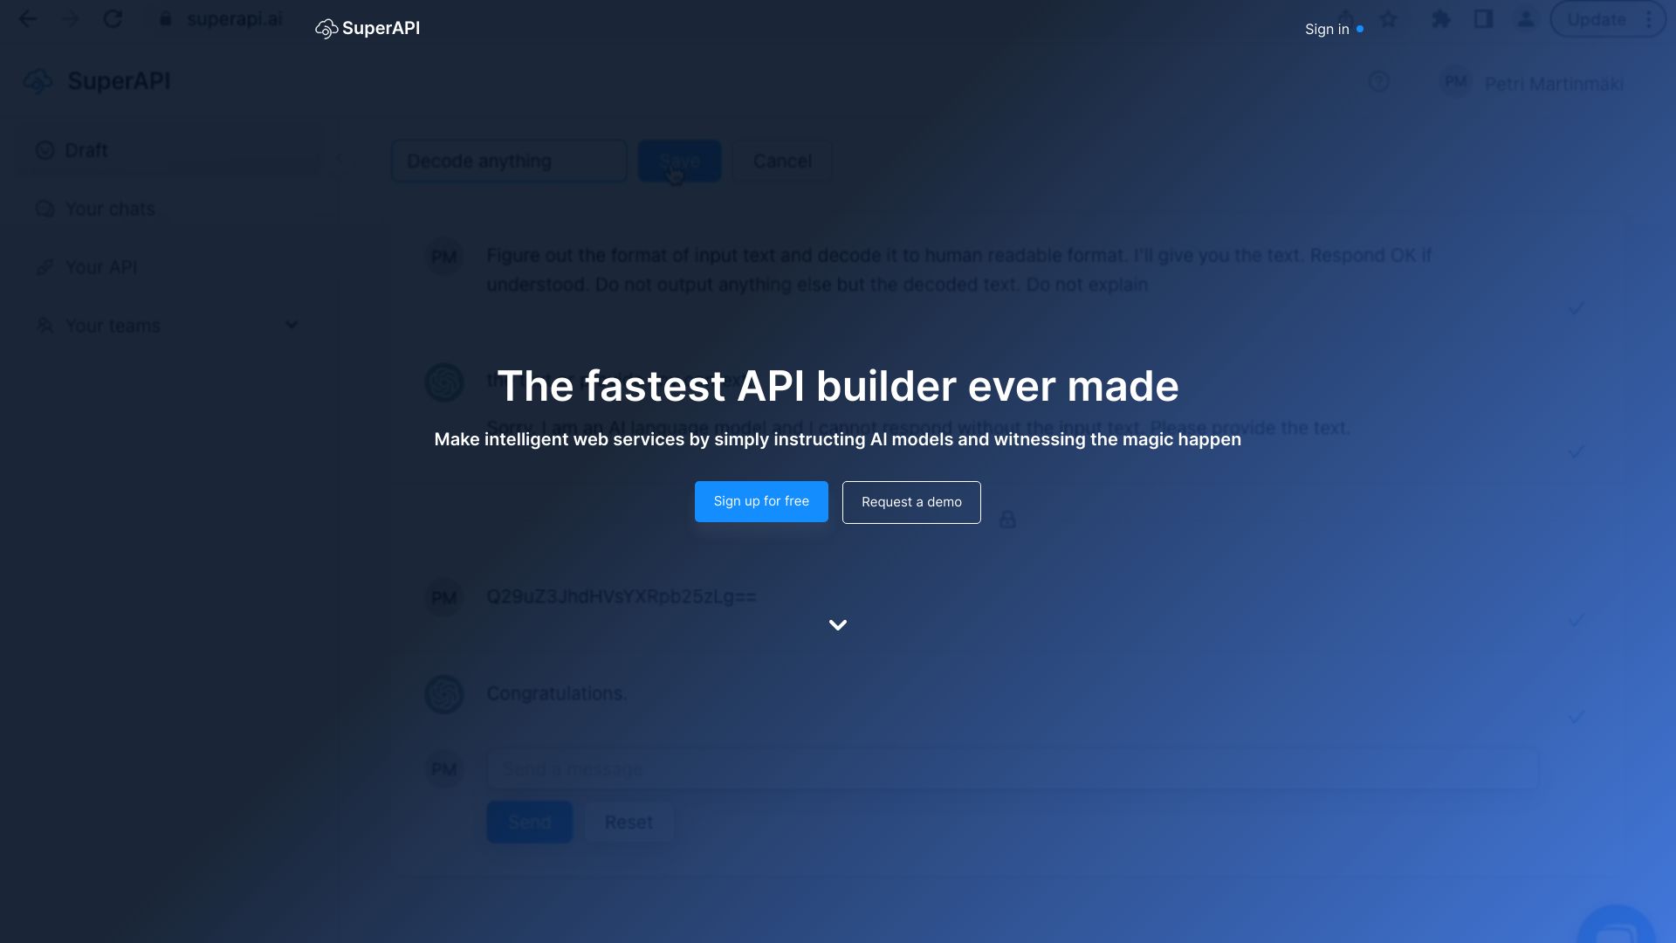This screenshot has width=1676, height=943.
Task: Click the Cancel button
Action: pyautogui.click(x=783, y=160)
